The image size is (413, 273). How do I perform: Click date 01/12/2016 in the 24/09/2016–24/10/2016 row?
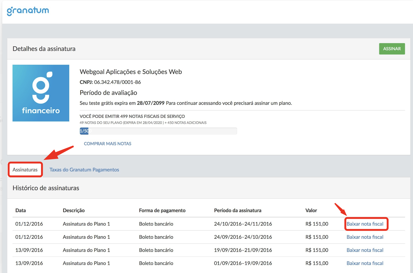tap(29, 237)
